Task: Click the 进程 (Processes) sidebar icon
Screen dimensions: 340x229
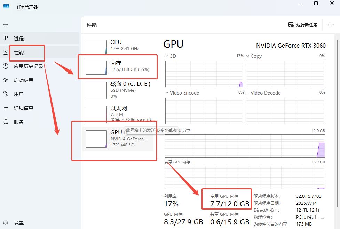Action: (x=6, y=38)
